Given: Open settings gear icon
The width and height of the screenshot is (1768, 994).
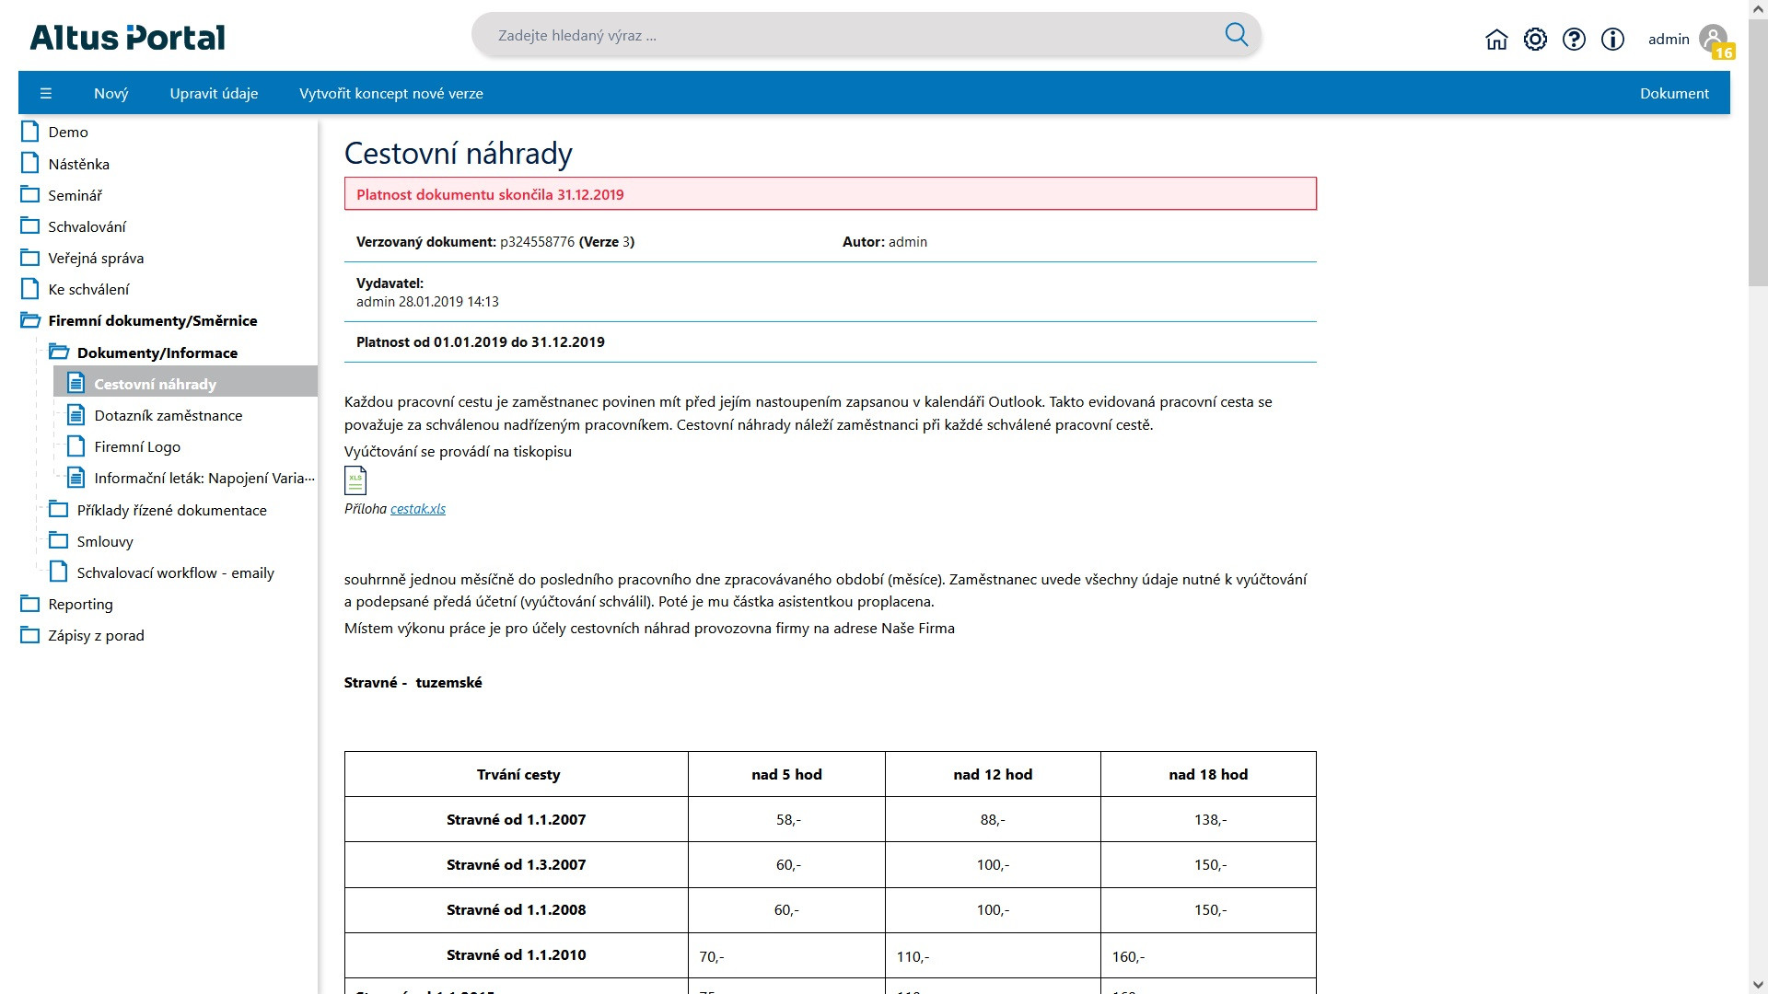Looking at the screenshot, I should 1535,39.
